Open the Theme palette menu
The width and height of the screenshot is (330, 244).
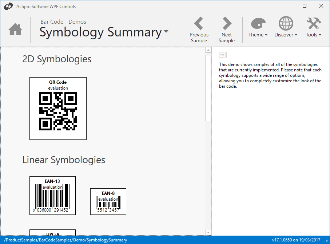[x=258, y=27]
